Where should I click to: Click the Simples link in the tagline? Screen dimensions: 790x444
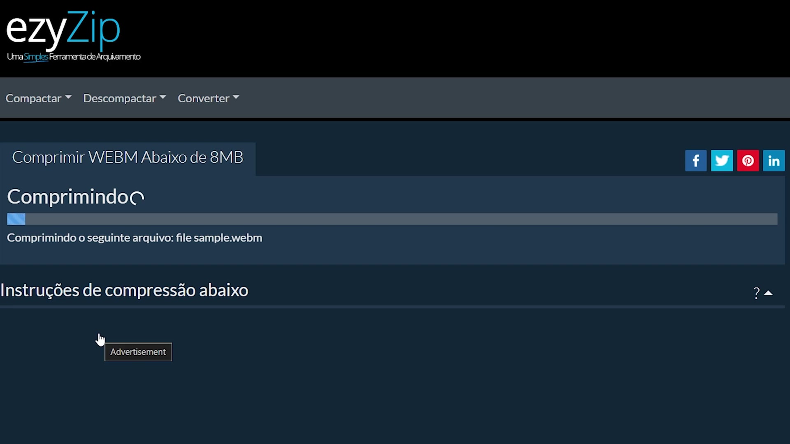(36, 57)
